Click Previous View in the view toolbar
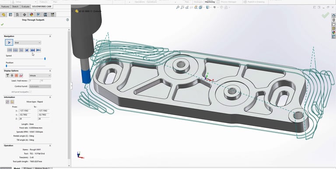 pos(187,7)
